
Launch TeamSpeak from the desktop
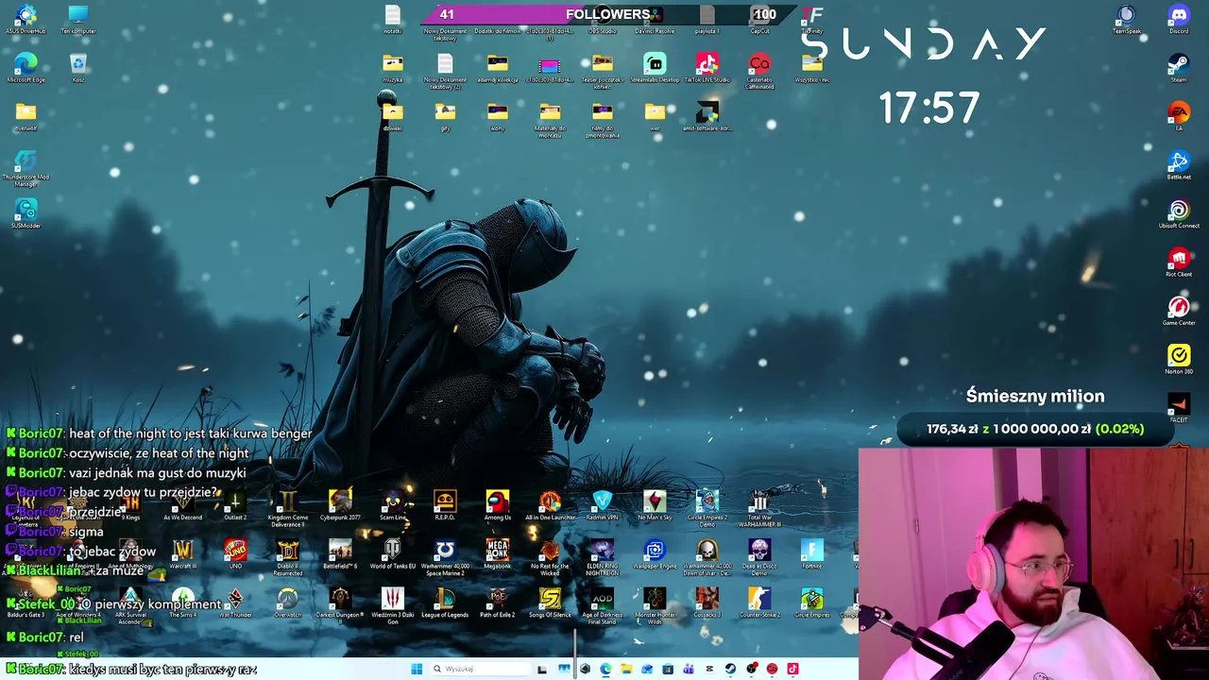(1126, 19)
